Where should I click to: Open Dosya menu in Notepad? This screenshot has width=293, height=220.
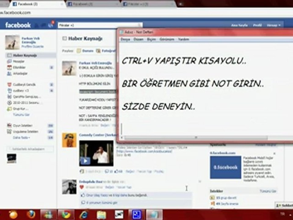[x=125, y=39]
